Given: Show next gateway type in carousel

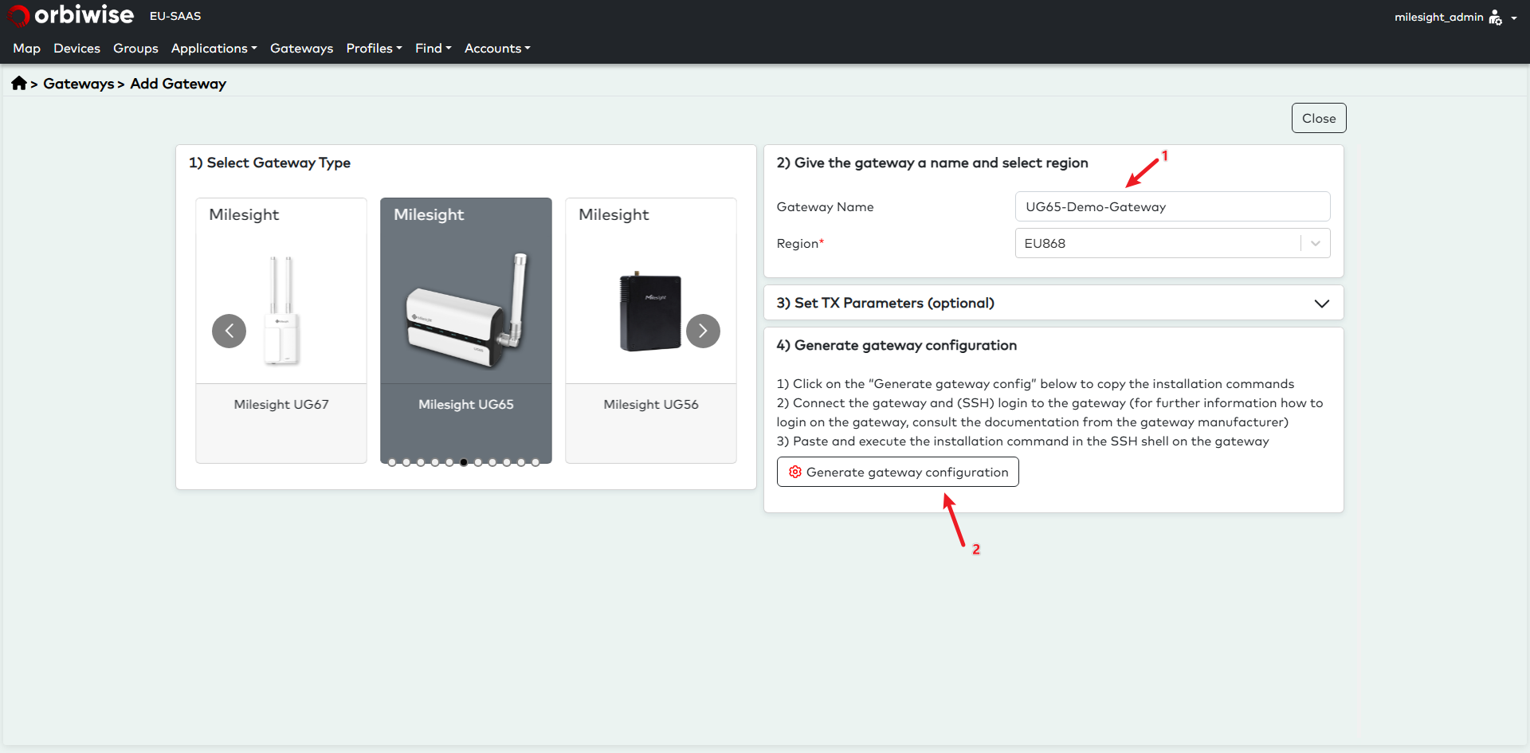Looking at the screenshot, I should click(703, 331).
